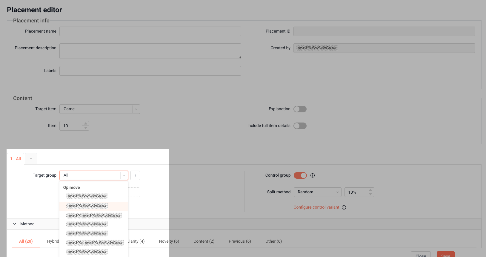Add a new target group tab with plus
Screen dimensions: 486x257
[31, 159]
